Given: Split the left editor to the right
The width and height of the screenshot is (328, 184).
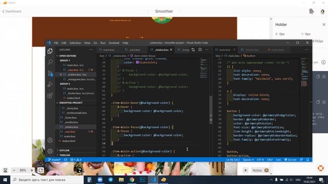Looking at the screenshot, I should point(200,50).
